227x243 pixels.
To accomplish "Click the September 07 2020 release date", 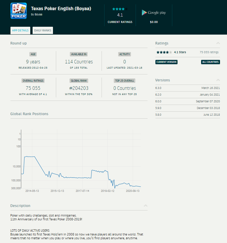I will tap(208, 101).
